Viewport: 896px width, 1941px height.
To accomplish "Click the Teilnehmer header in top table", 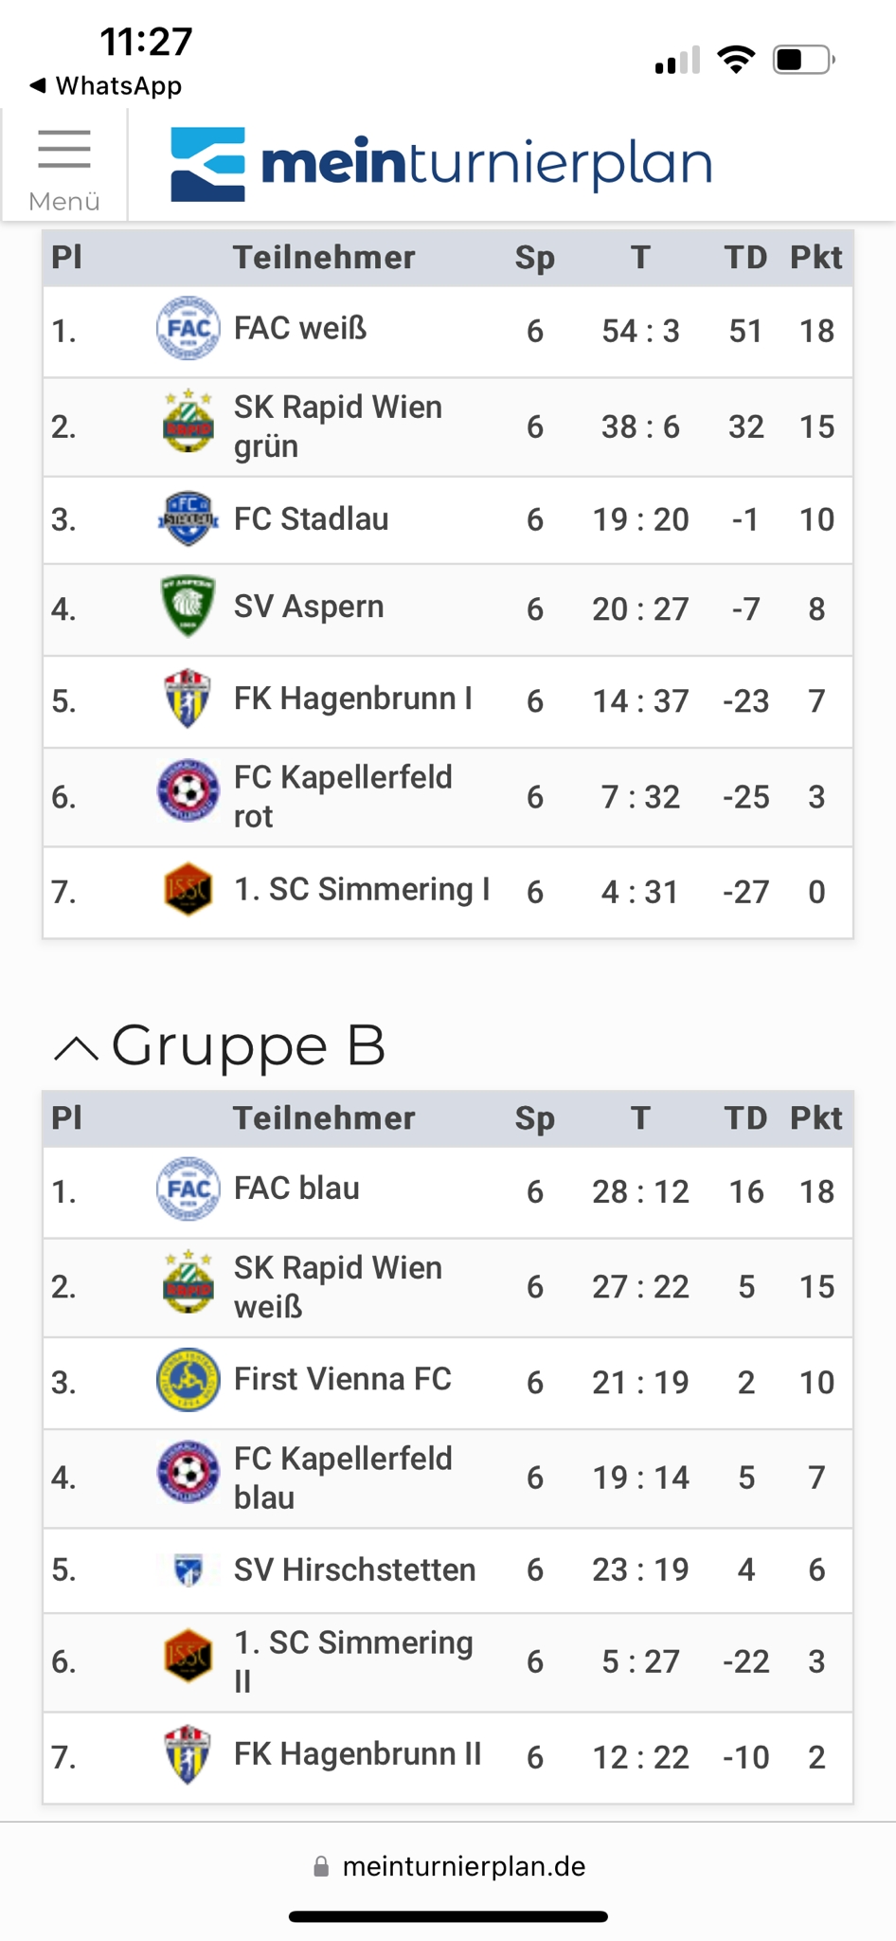I will click(x=324, y=258).
